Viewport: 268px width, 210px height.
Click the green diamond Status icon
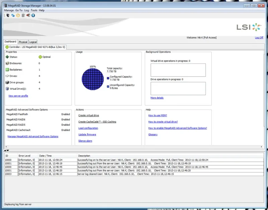tap(7, 57)
